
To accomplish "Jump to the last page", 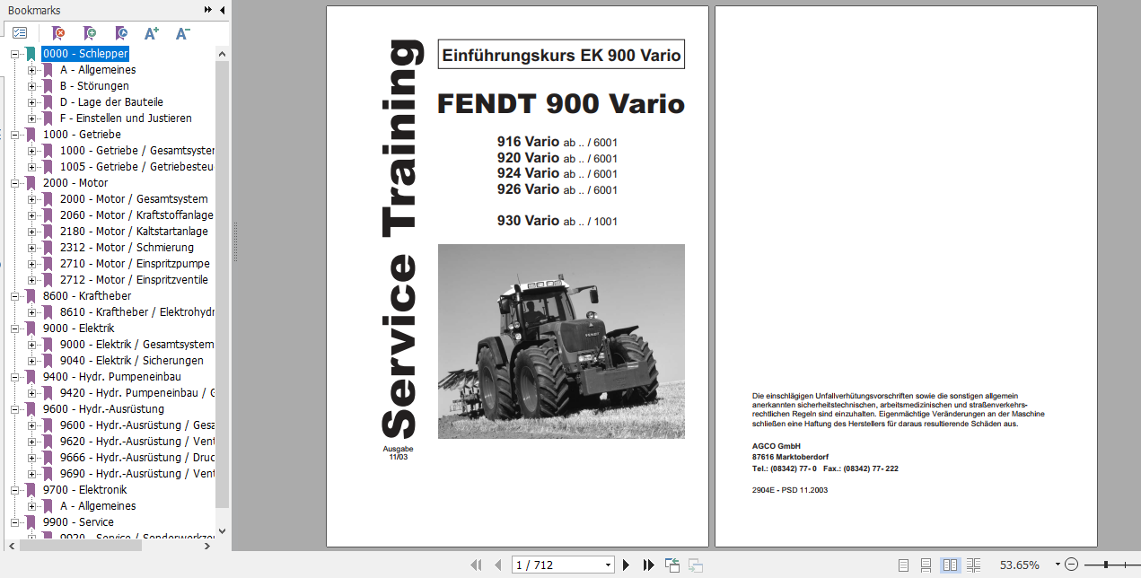I will coord(648,565).
